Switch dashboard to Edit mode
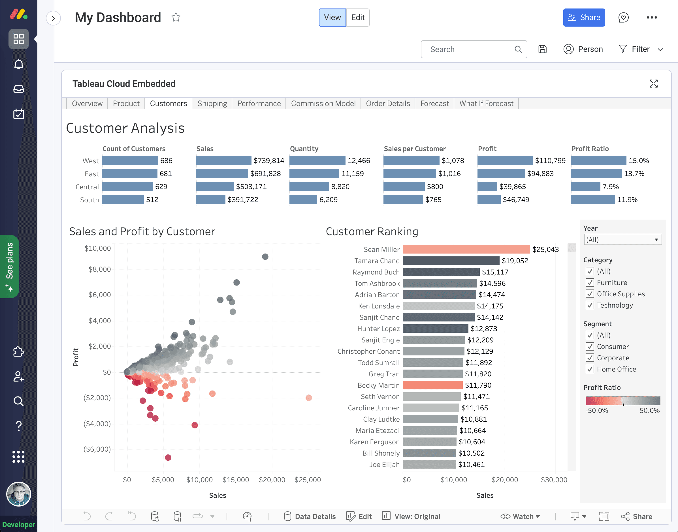 coord(358,18)
